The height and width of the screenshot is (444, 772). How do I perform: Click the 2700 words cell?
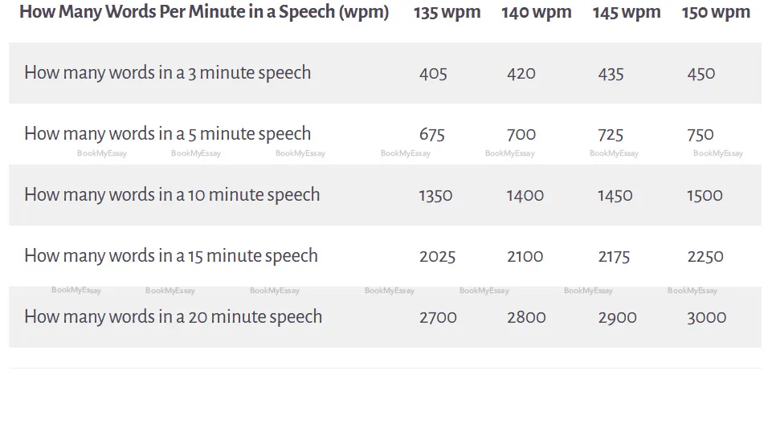point(438,318)
